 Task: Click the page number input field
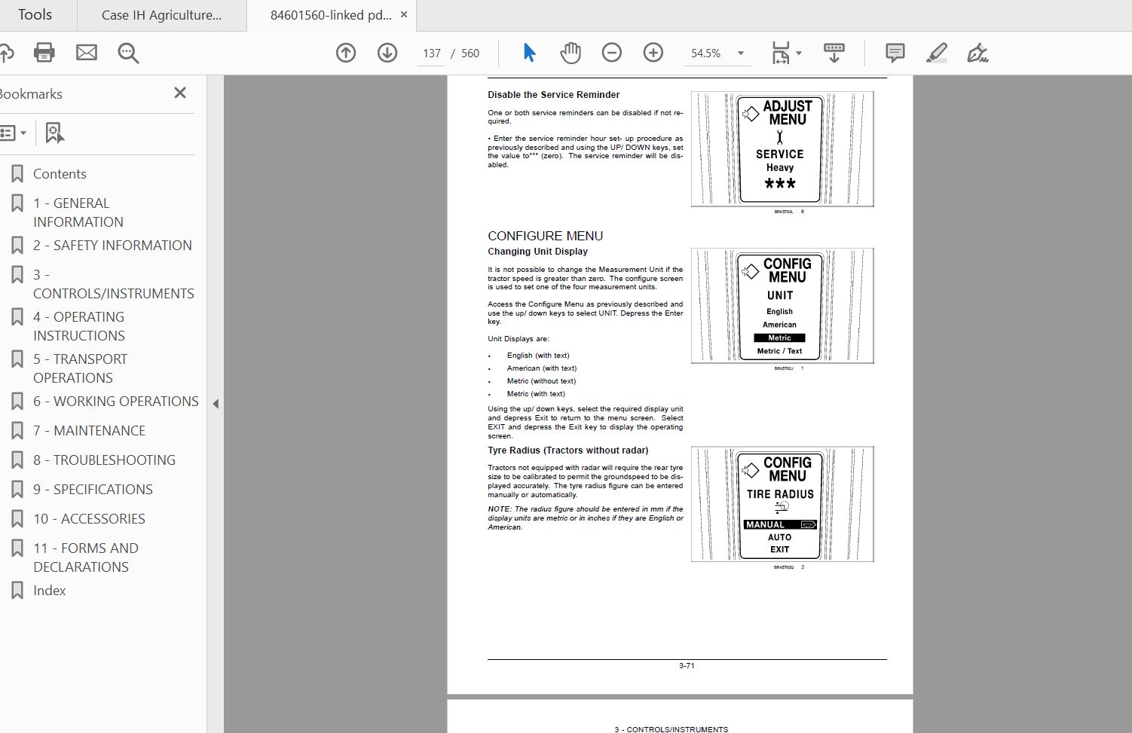coord(432,53)
